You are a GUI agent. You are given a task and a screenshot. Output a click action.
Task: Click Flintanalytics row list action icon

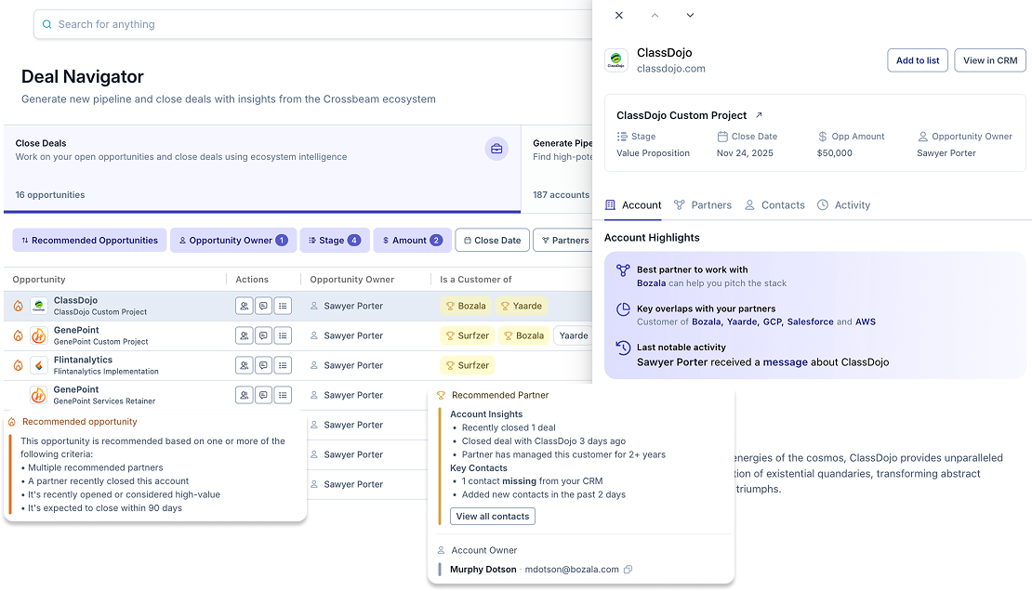tap(283, 365)
